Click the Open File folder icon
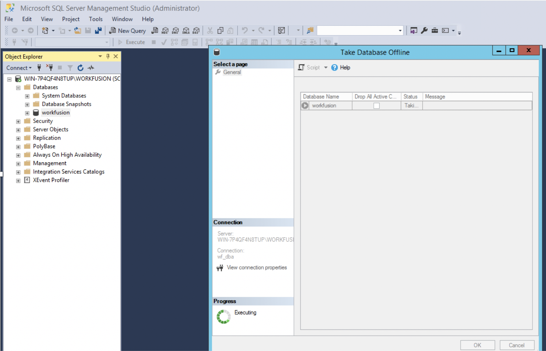 tap(78, 31)
